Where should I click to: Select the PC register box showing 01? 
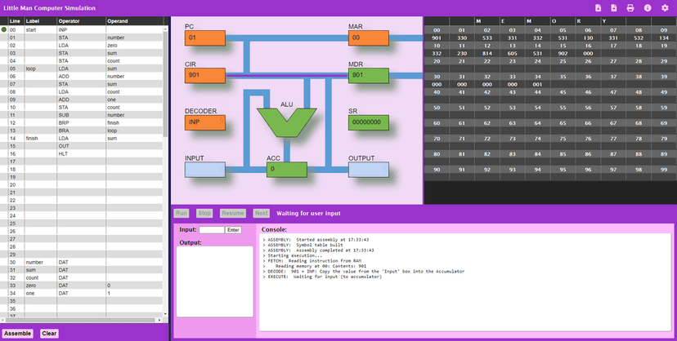[204, 38]
